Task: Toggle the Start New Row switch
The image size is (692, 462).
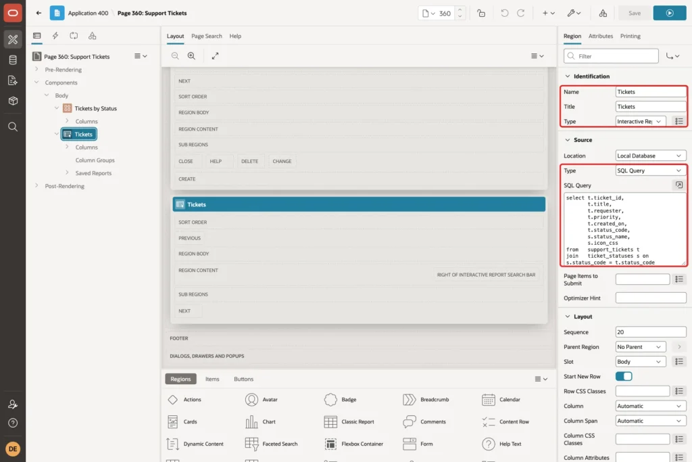Action: [624, 376]
